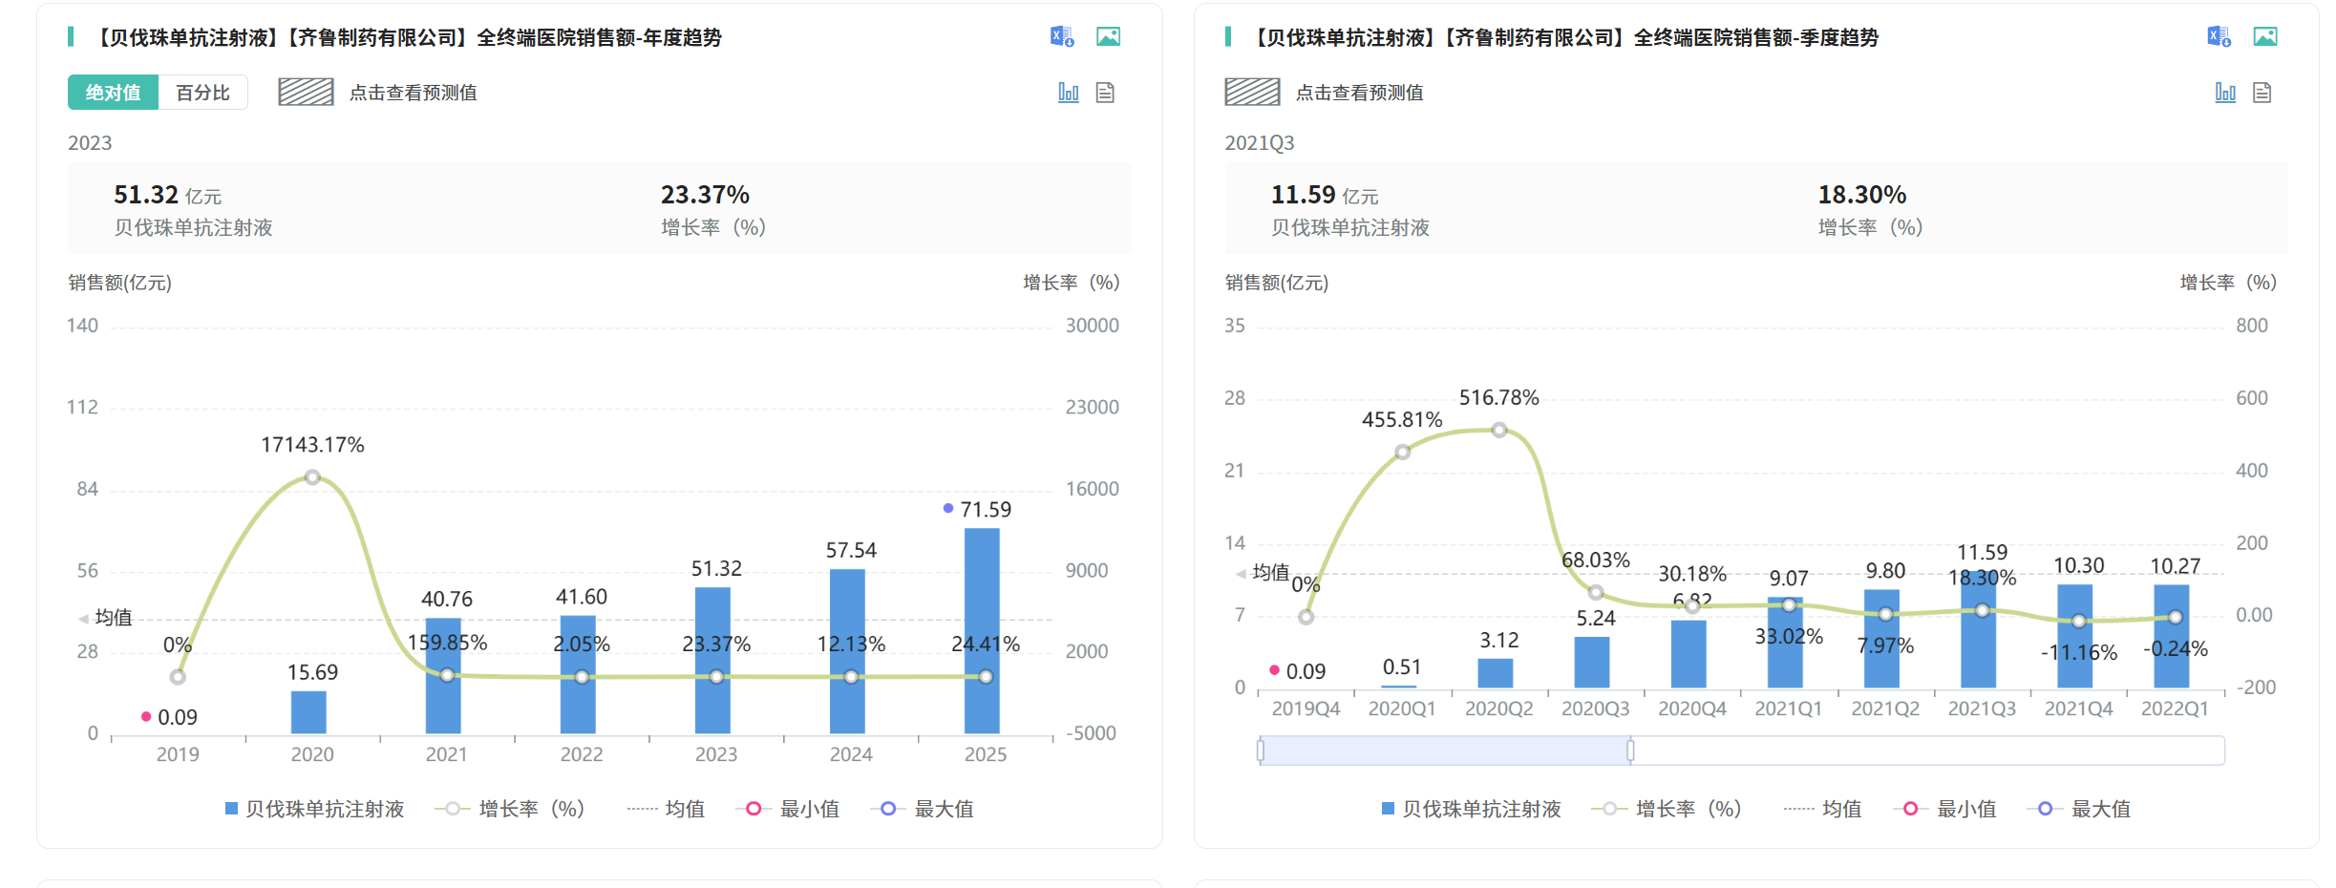Switch to the 百分比 tab

[202, 93]
